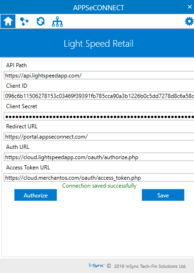Click the Redirect URL label
The image size is (194, 273).
(22, 126)
